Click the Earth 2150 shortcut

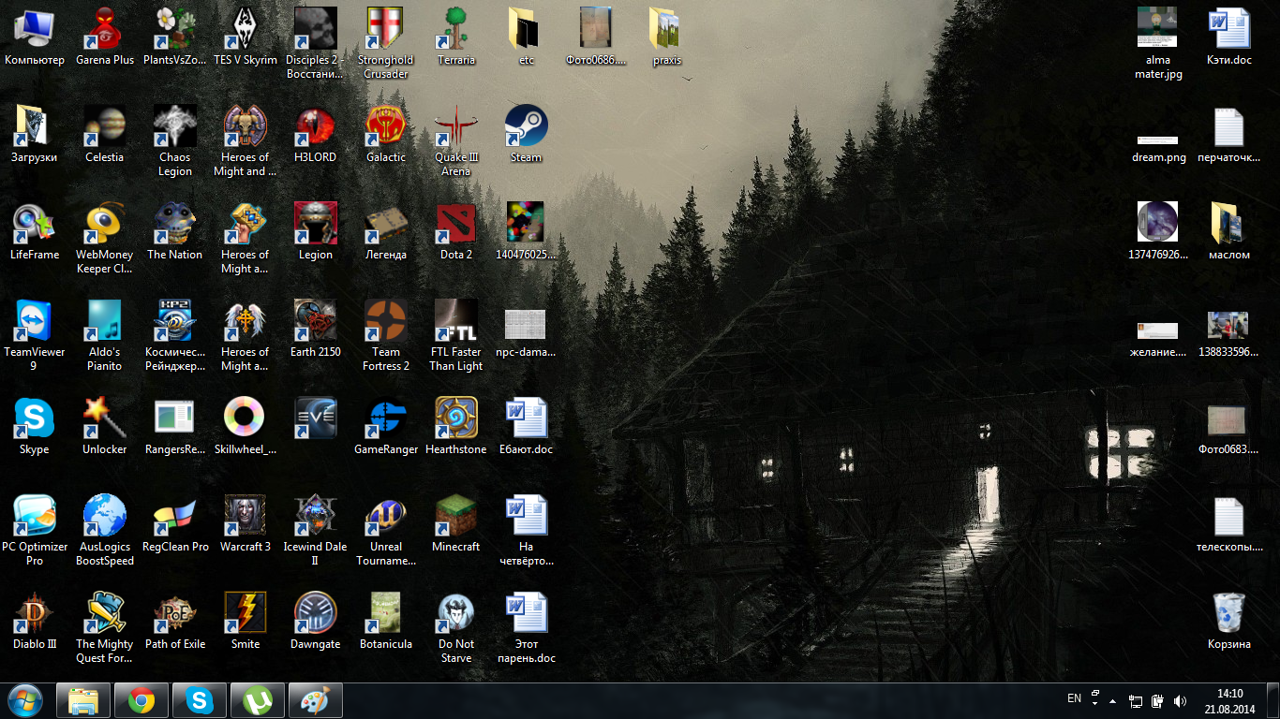(x=316, y=329)
